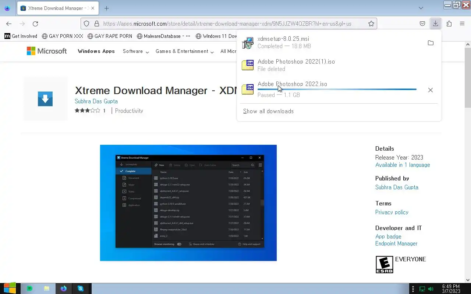
Task: Click Show all downloads
Action: pos(268,111)
